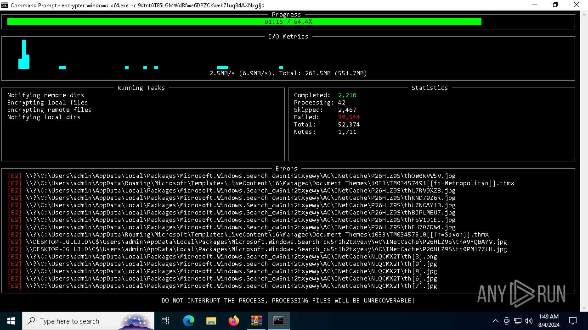Open the network status tray icon
This screenshot has height=330, width=588.
pos(518,321)
